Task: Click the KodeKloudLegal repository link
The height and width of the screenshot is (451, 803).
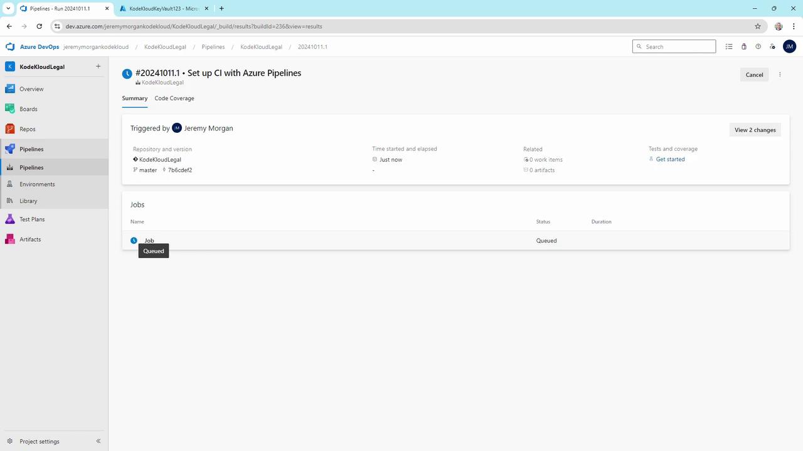Action: pyautogui.click(x=160, y=160)
